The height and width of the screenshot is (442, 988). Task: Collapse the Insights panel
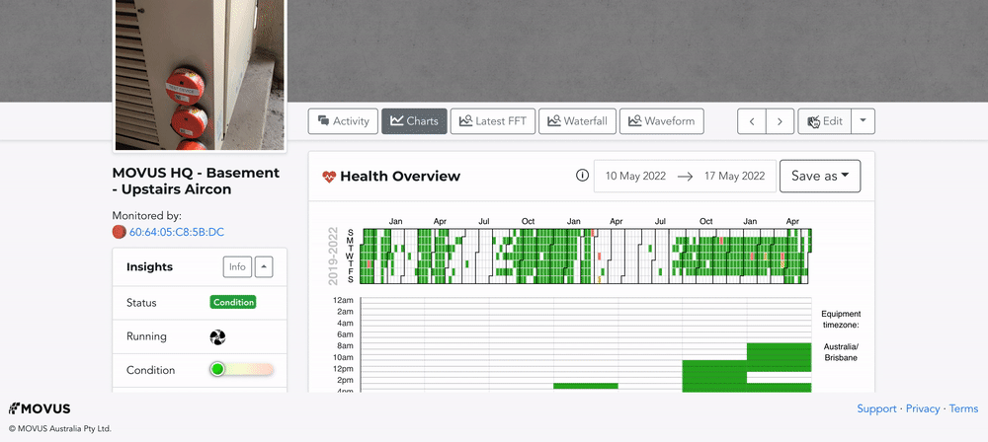[264, 266]
